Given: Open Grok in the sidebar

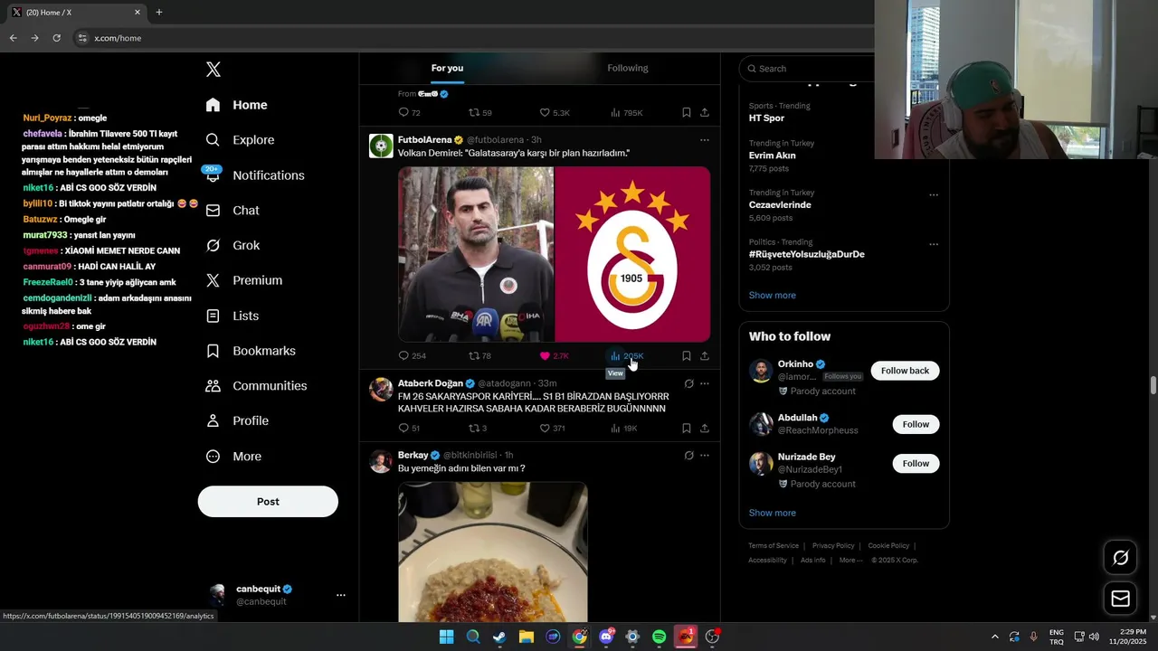Looking at the screenshot, I should [x=233, y=245].
